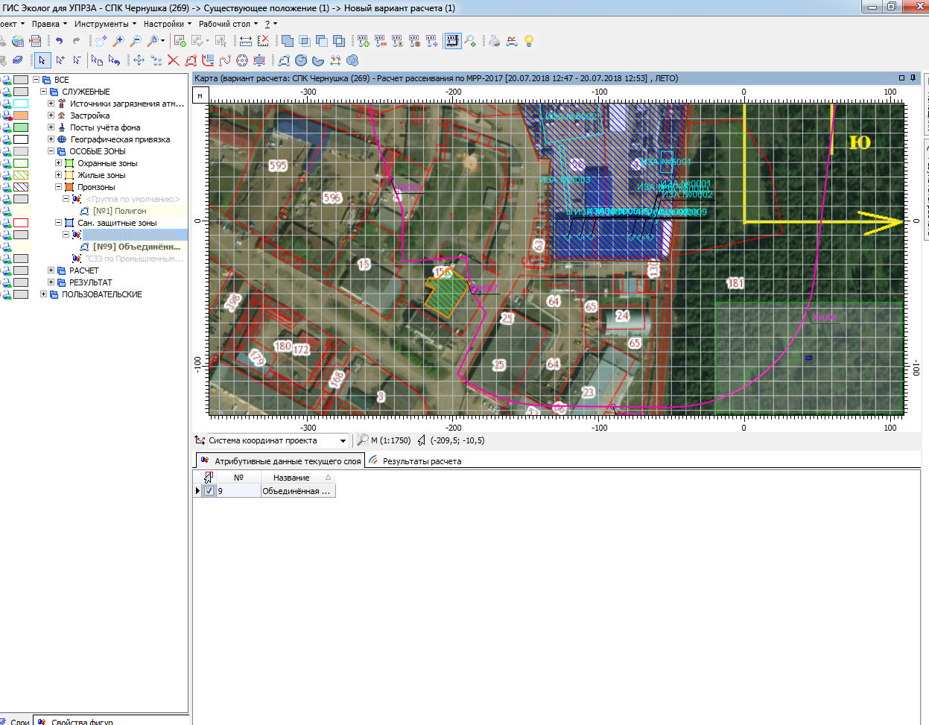Image resolution: width=929 pixels, height=725 pixels.
Task: Collapse the Промзоны tree node
Action: click(x=59, y=187)
